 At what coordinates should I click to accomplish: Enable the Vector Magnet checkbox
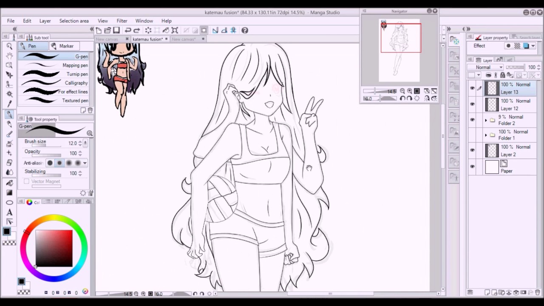point(27,181)
